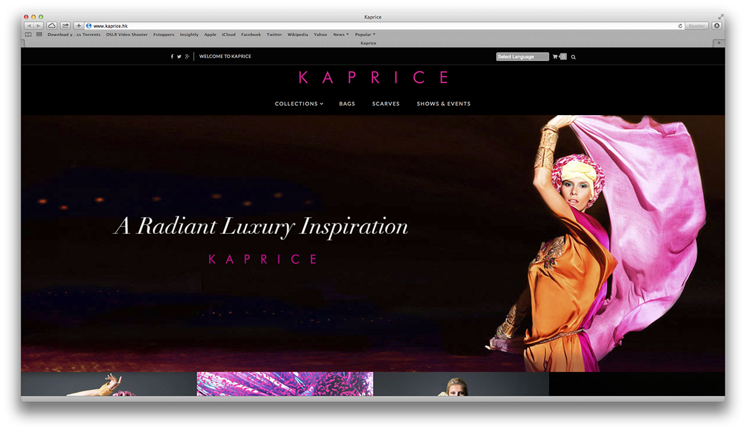Expand the News bookmarks folder

[341, 35]
